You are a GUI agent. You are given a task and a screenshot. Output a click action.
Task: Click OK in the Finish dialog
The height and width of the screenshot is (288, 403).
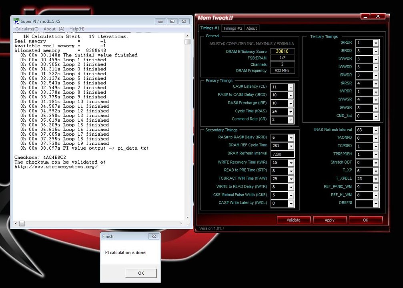click(141, 273)
